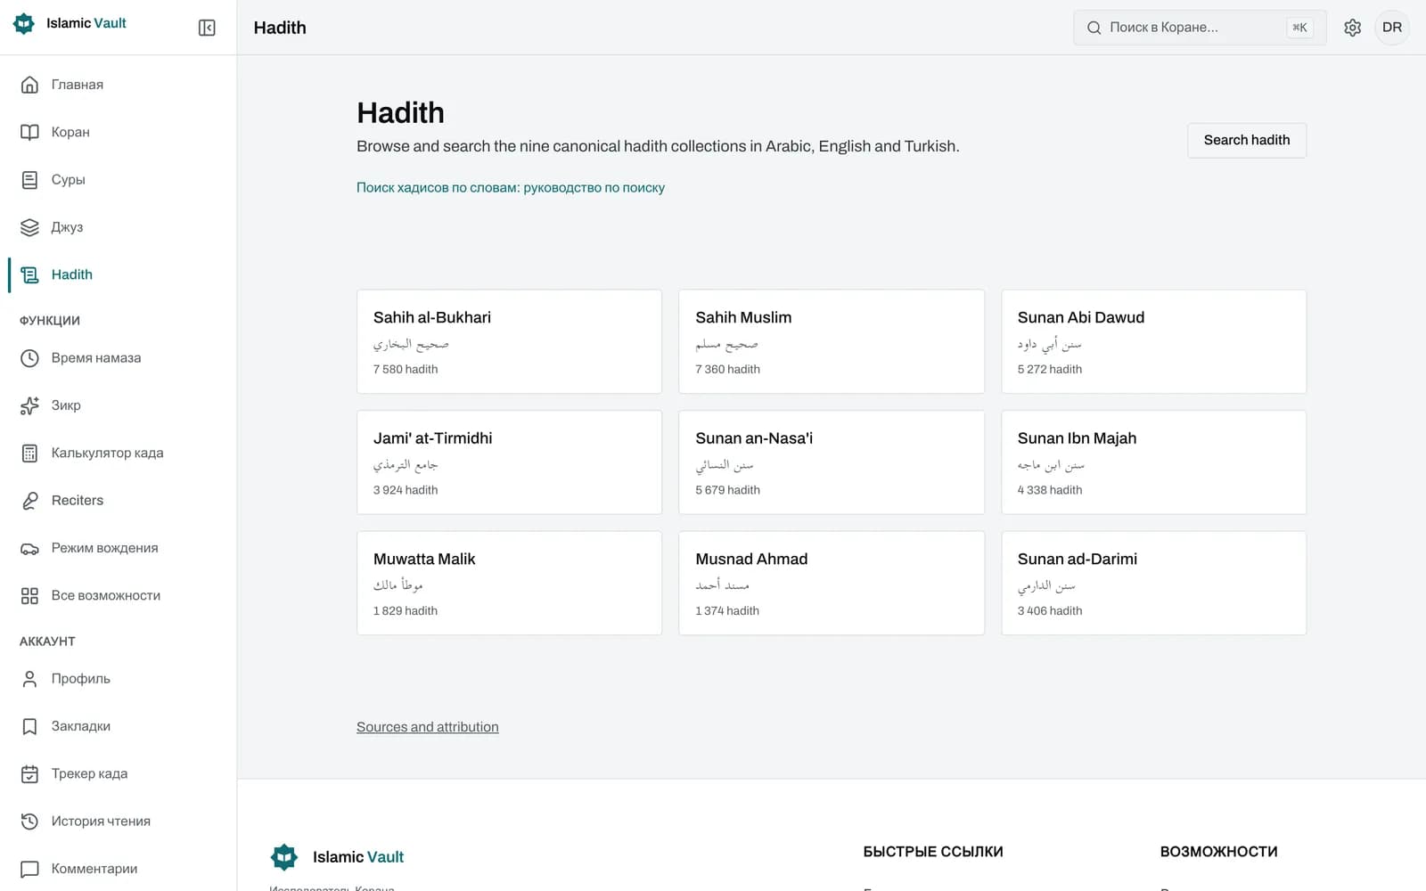Click the Джуз layers icon
Image resolution: width=1426 pixels, height=891 pixels.
(x=29, y=227)
